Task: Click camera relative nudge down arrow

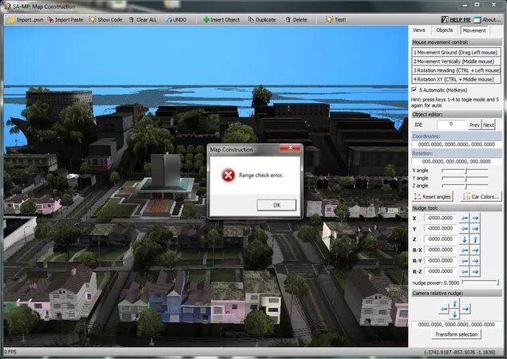Action: coord(454,314)
